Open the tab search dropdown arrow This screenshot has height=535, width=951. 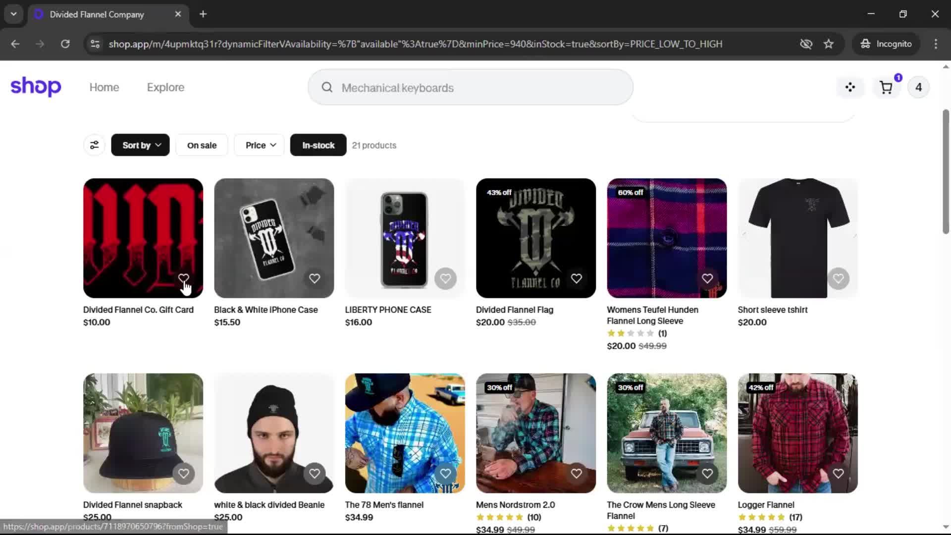(x=13, y=14)
